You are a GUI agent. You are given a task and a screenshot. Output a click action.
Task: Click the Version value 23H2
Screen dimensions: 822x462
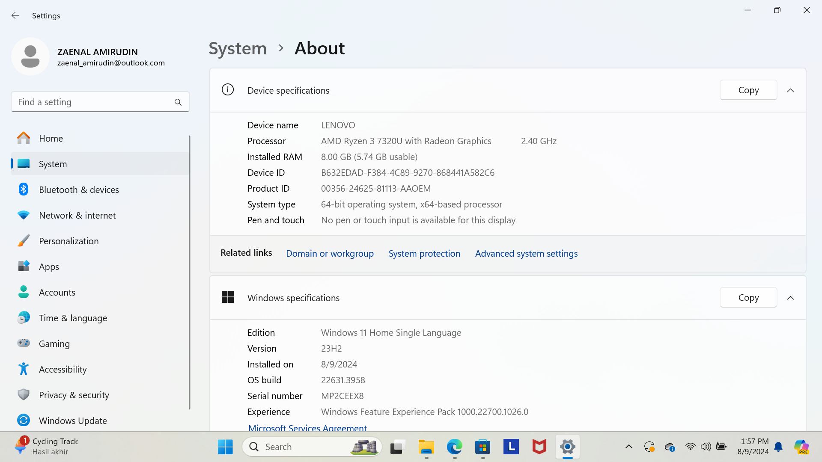click(331, 349)
